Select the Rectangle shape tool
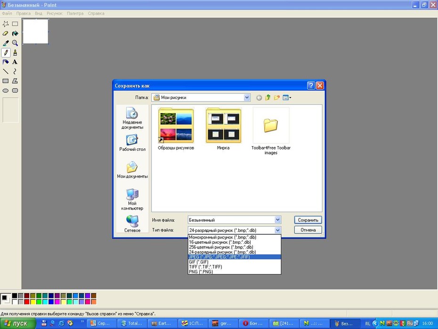438x329 pixels. (6, 81)
